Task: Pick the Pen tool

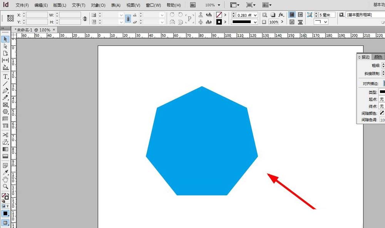Action: [x=5, y=91]
